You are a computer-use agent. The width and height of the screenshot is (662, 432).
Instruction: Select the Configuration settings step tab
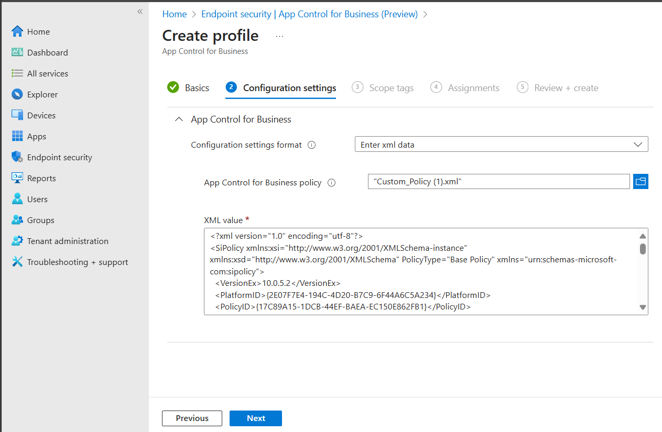281,88
